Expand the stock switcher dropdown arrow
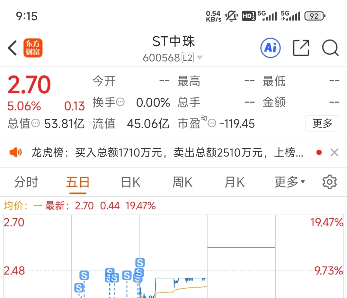The height and width of the screenshot is (298, 347). pos(200,58)
